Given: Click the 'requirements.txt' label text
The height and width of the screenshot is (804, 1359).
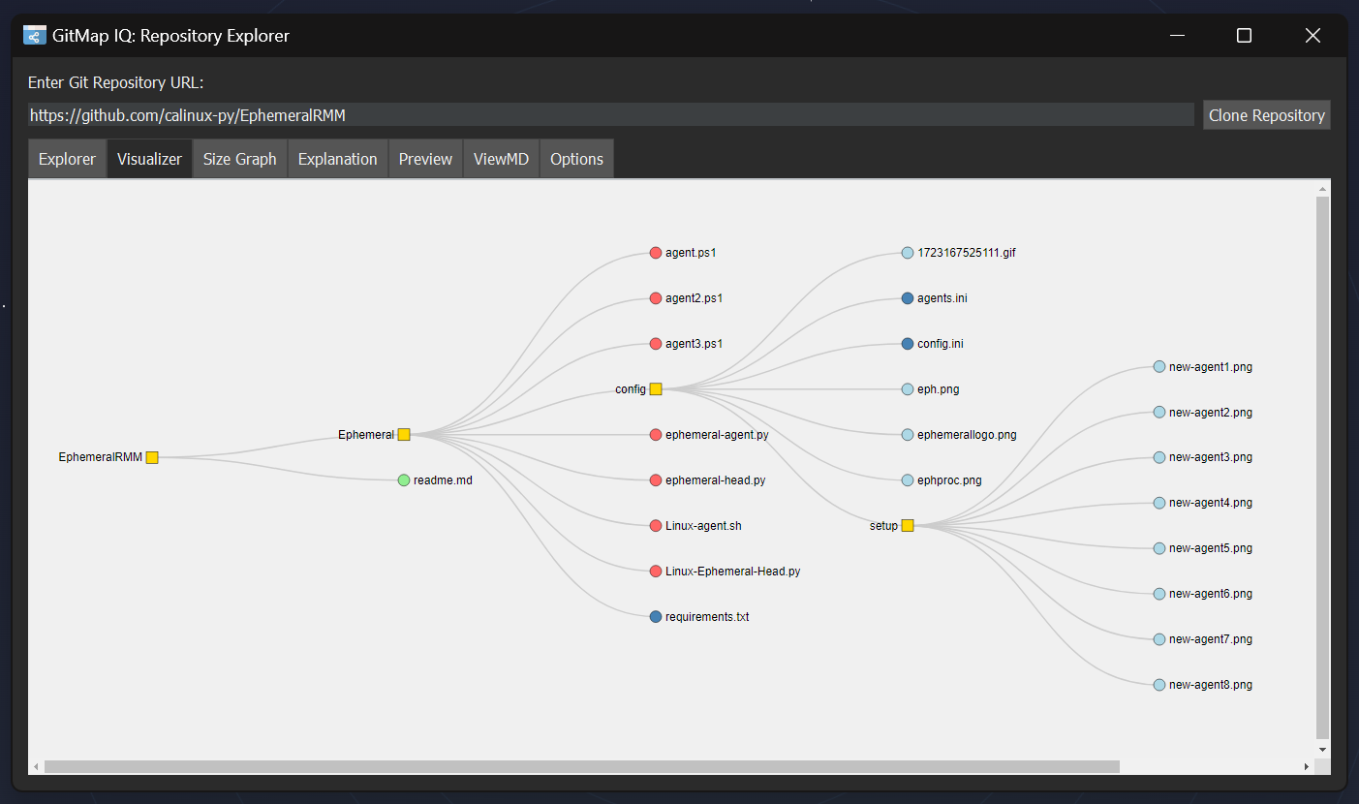Looking at the screenshot, I should pyautogui.click(x=707, y=617).
